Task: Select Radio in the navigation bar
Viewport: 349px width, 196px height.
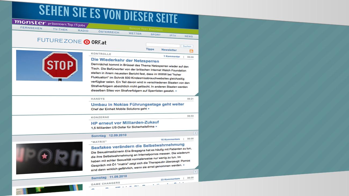Action: tap(83, 31)
